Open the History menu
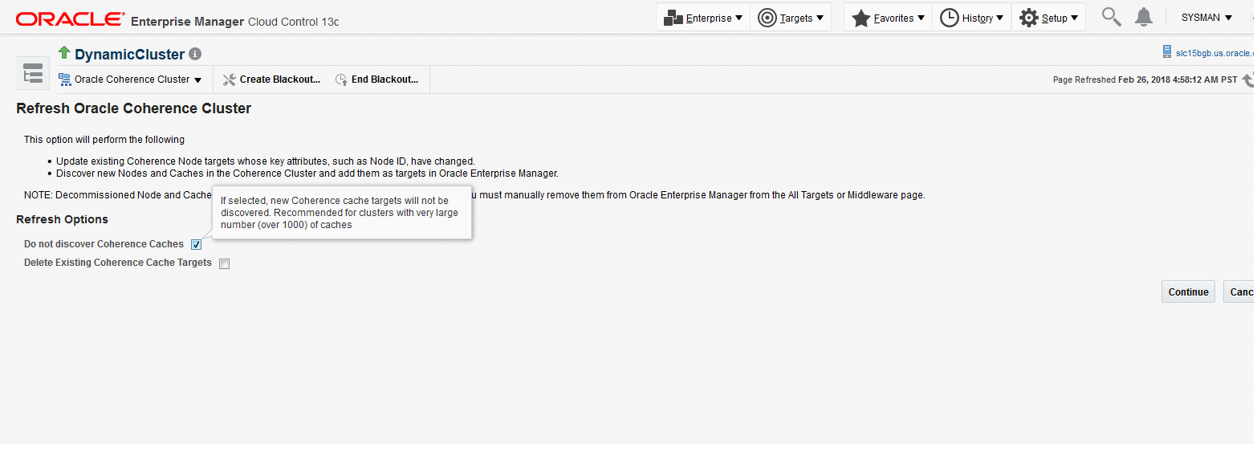 [x=972, y=18]
